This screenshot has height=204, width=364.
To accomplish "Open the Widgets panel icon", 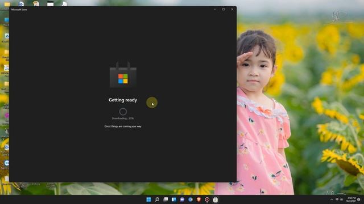I will tap(174, 199).
